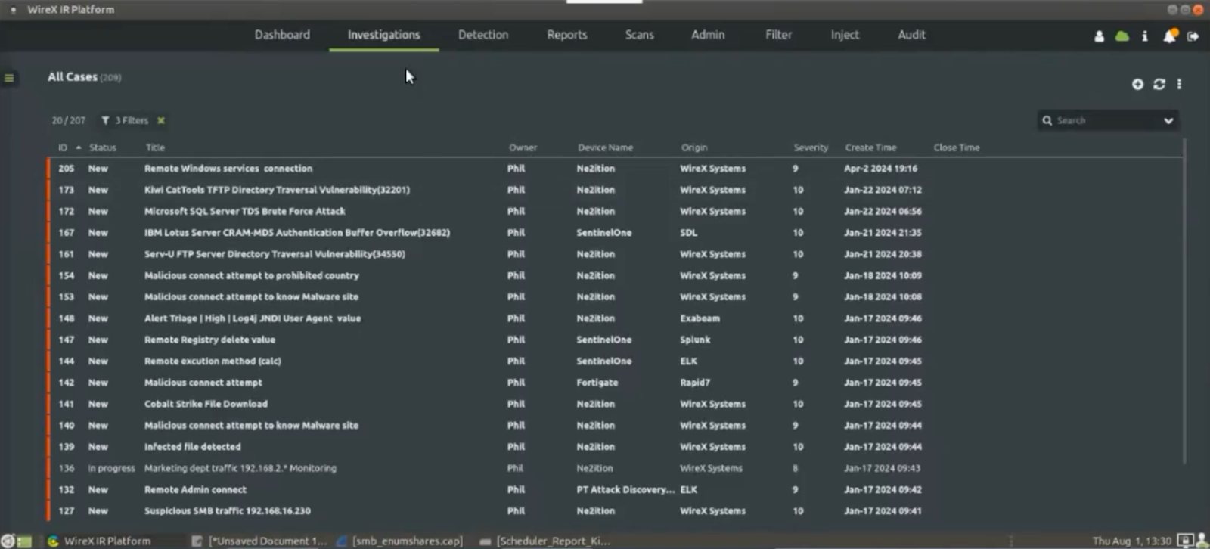Toggle the ID column sort arrow
This screenshot has height=549, width=1210.
pyautogui.click(x=78, y=147)
